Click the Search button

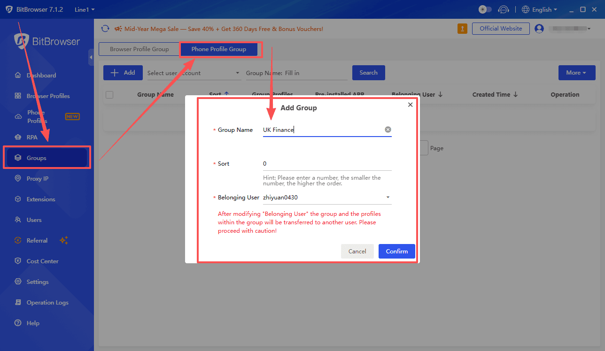pos(369,73)
